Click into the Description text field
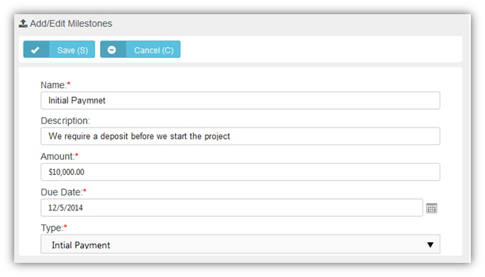Image resolution: width=485 pixels, height=277 pixels. click(240, 136)
